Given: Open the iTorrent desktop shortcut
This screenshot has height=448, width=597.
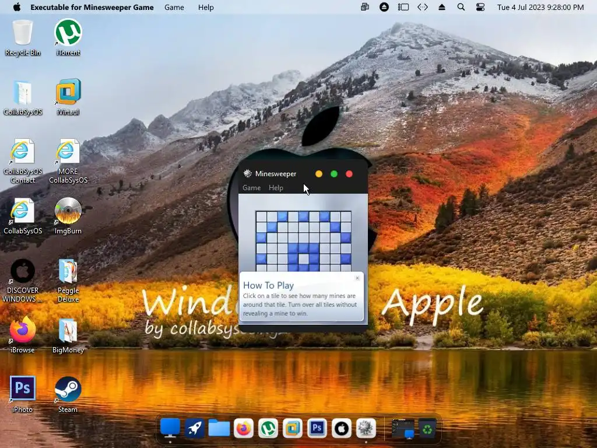Looking at the screenshot, I should (68, 37).
